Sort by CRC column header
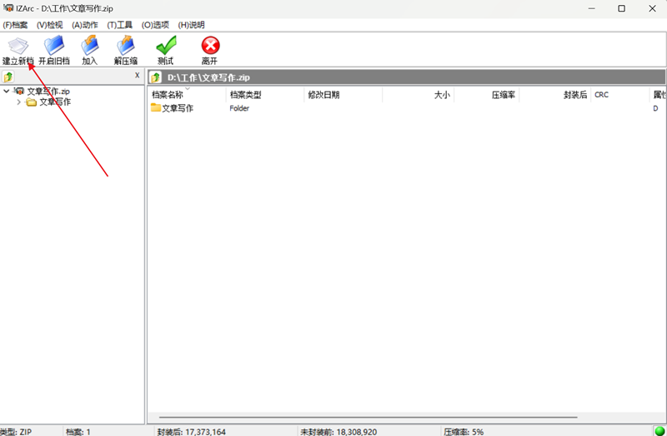 point(620,95)
